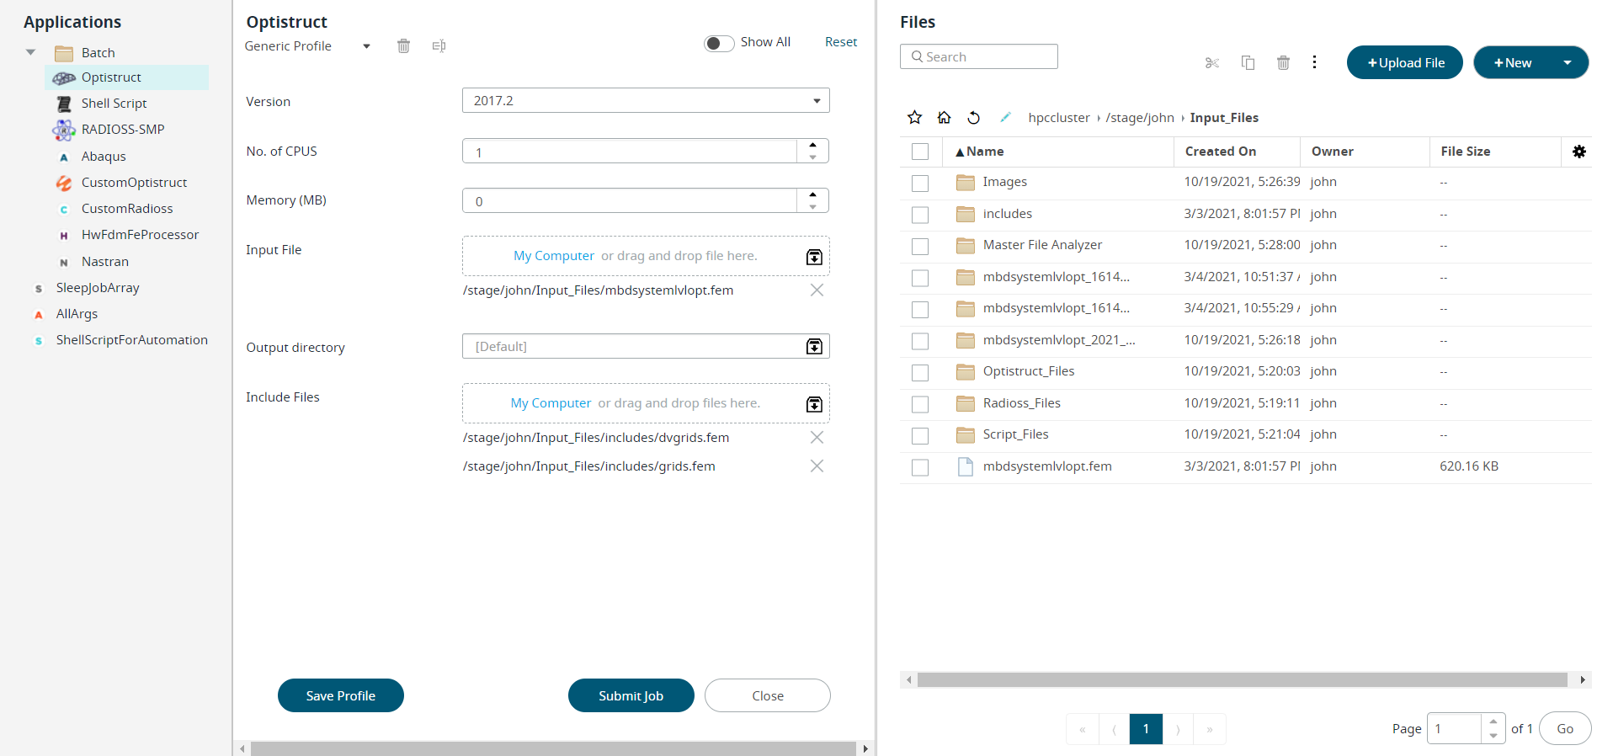The height and width of the screenshot is (756, 1613).
Task: Click the Optistruct form horizontal scrollbar
Action: [x=553, y=748]
